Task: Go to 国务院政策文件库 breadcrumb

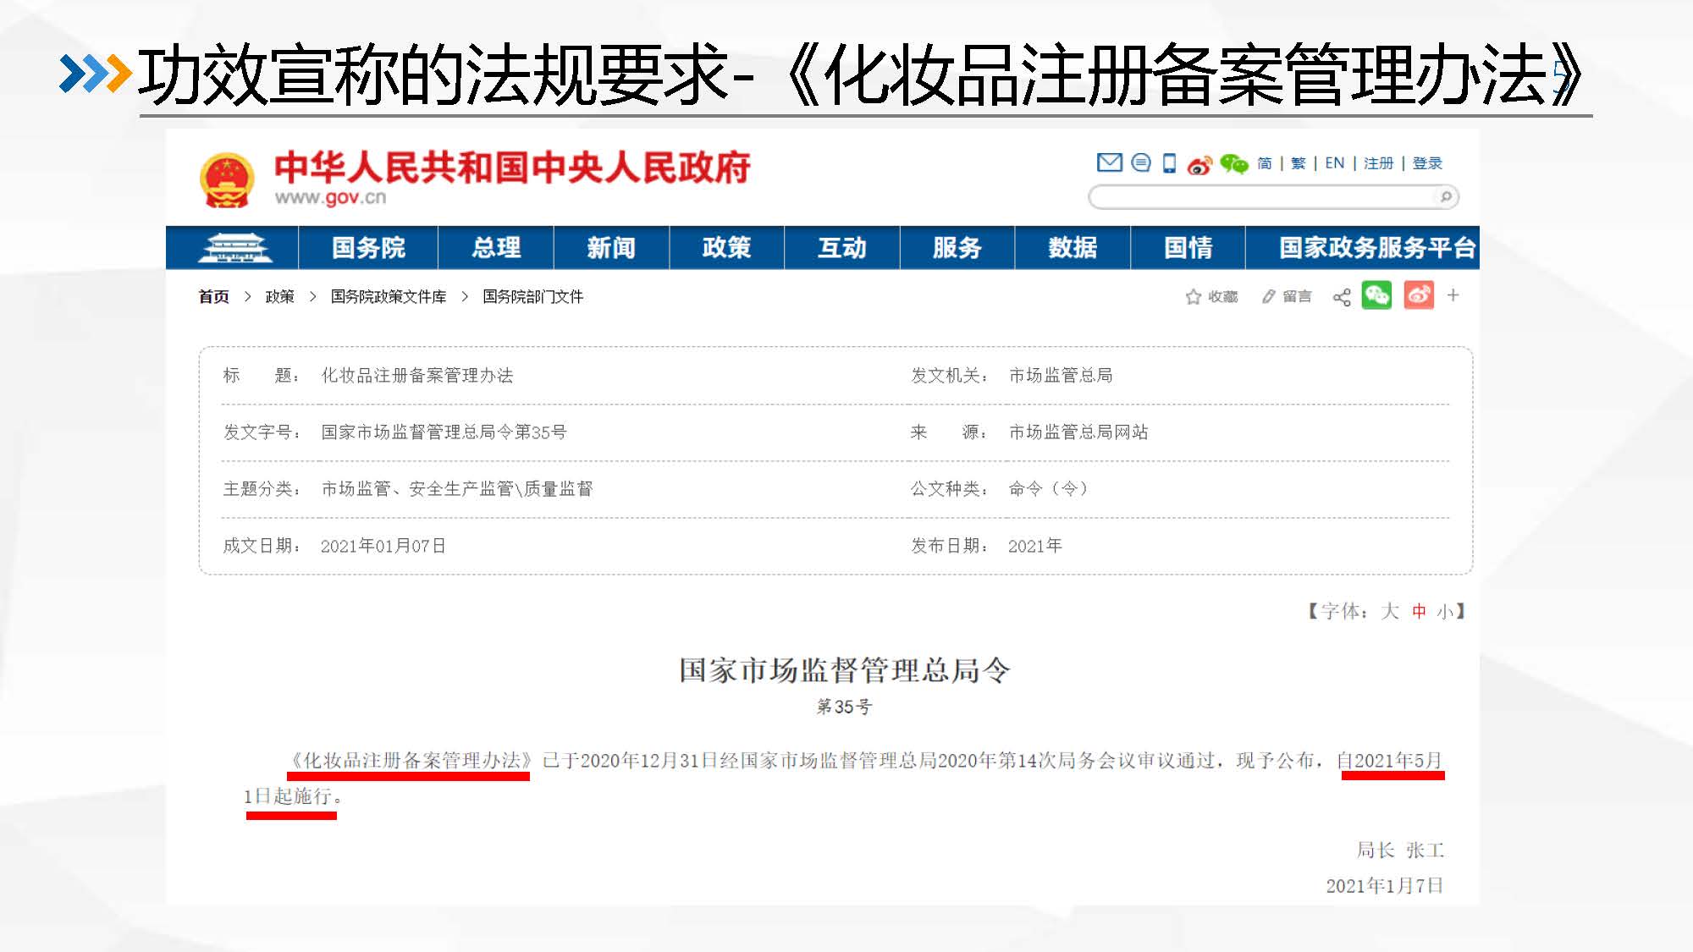Action: click(389, 297)
